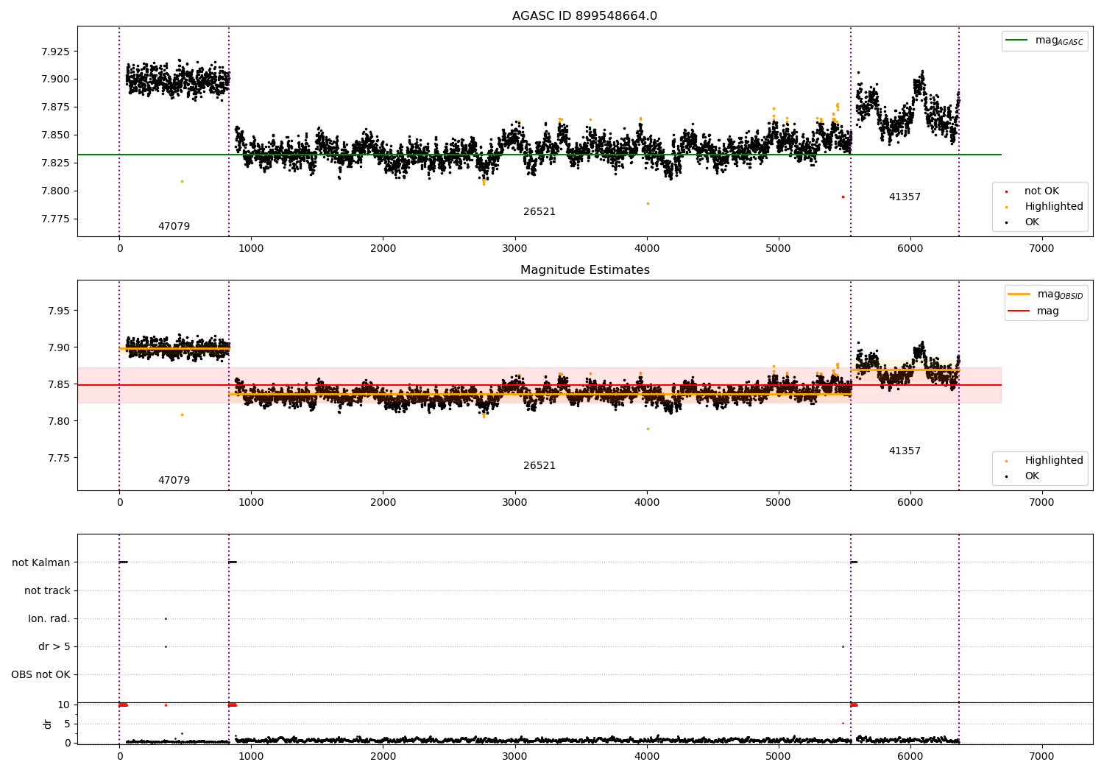Click the 'Magnitude Estimates' plot title
The height and width of the screenshot is (773, 1104).
pyautogui.click(x=584, y=270)
